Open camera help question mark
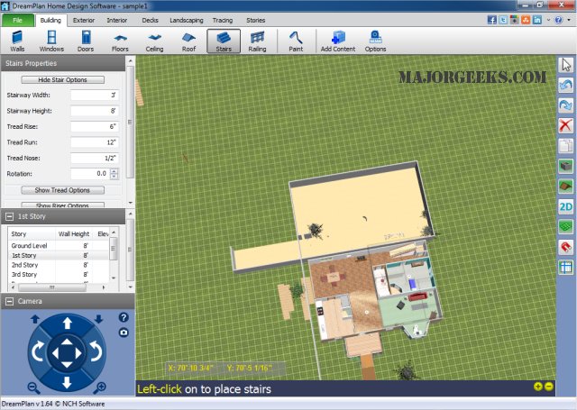Viewport: 577px width, 410px height. pos(124,317)
